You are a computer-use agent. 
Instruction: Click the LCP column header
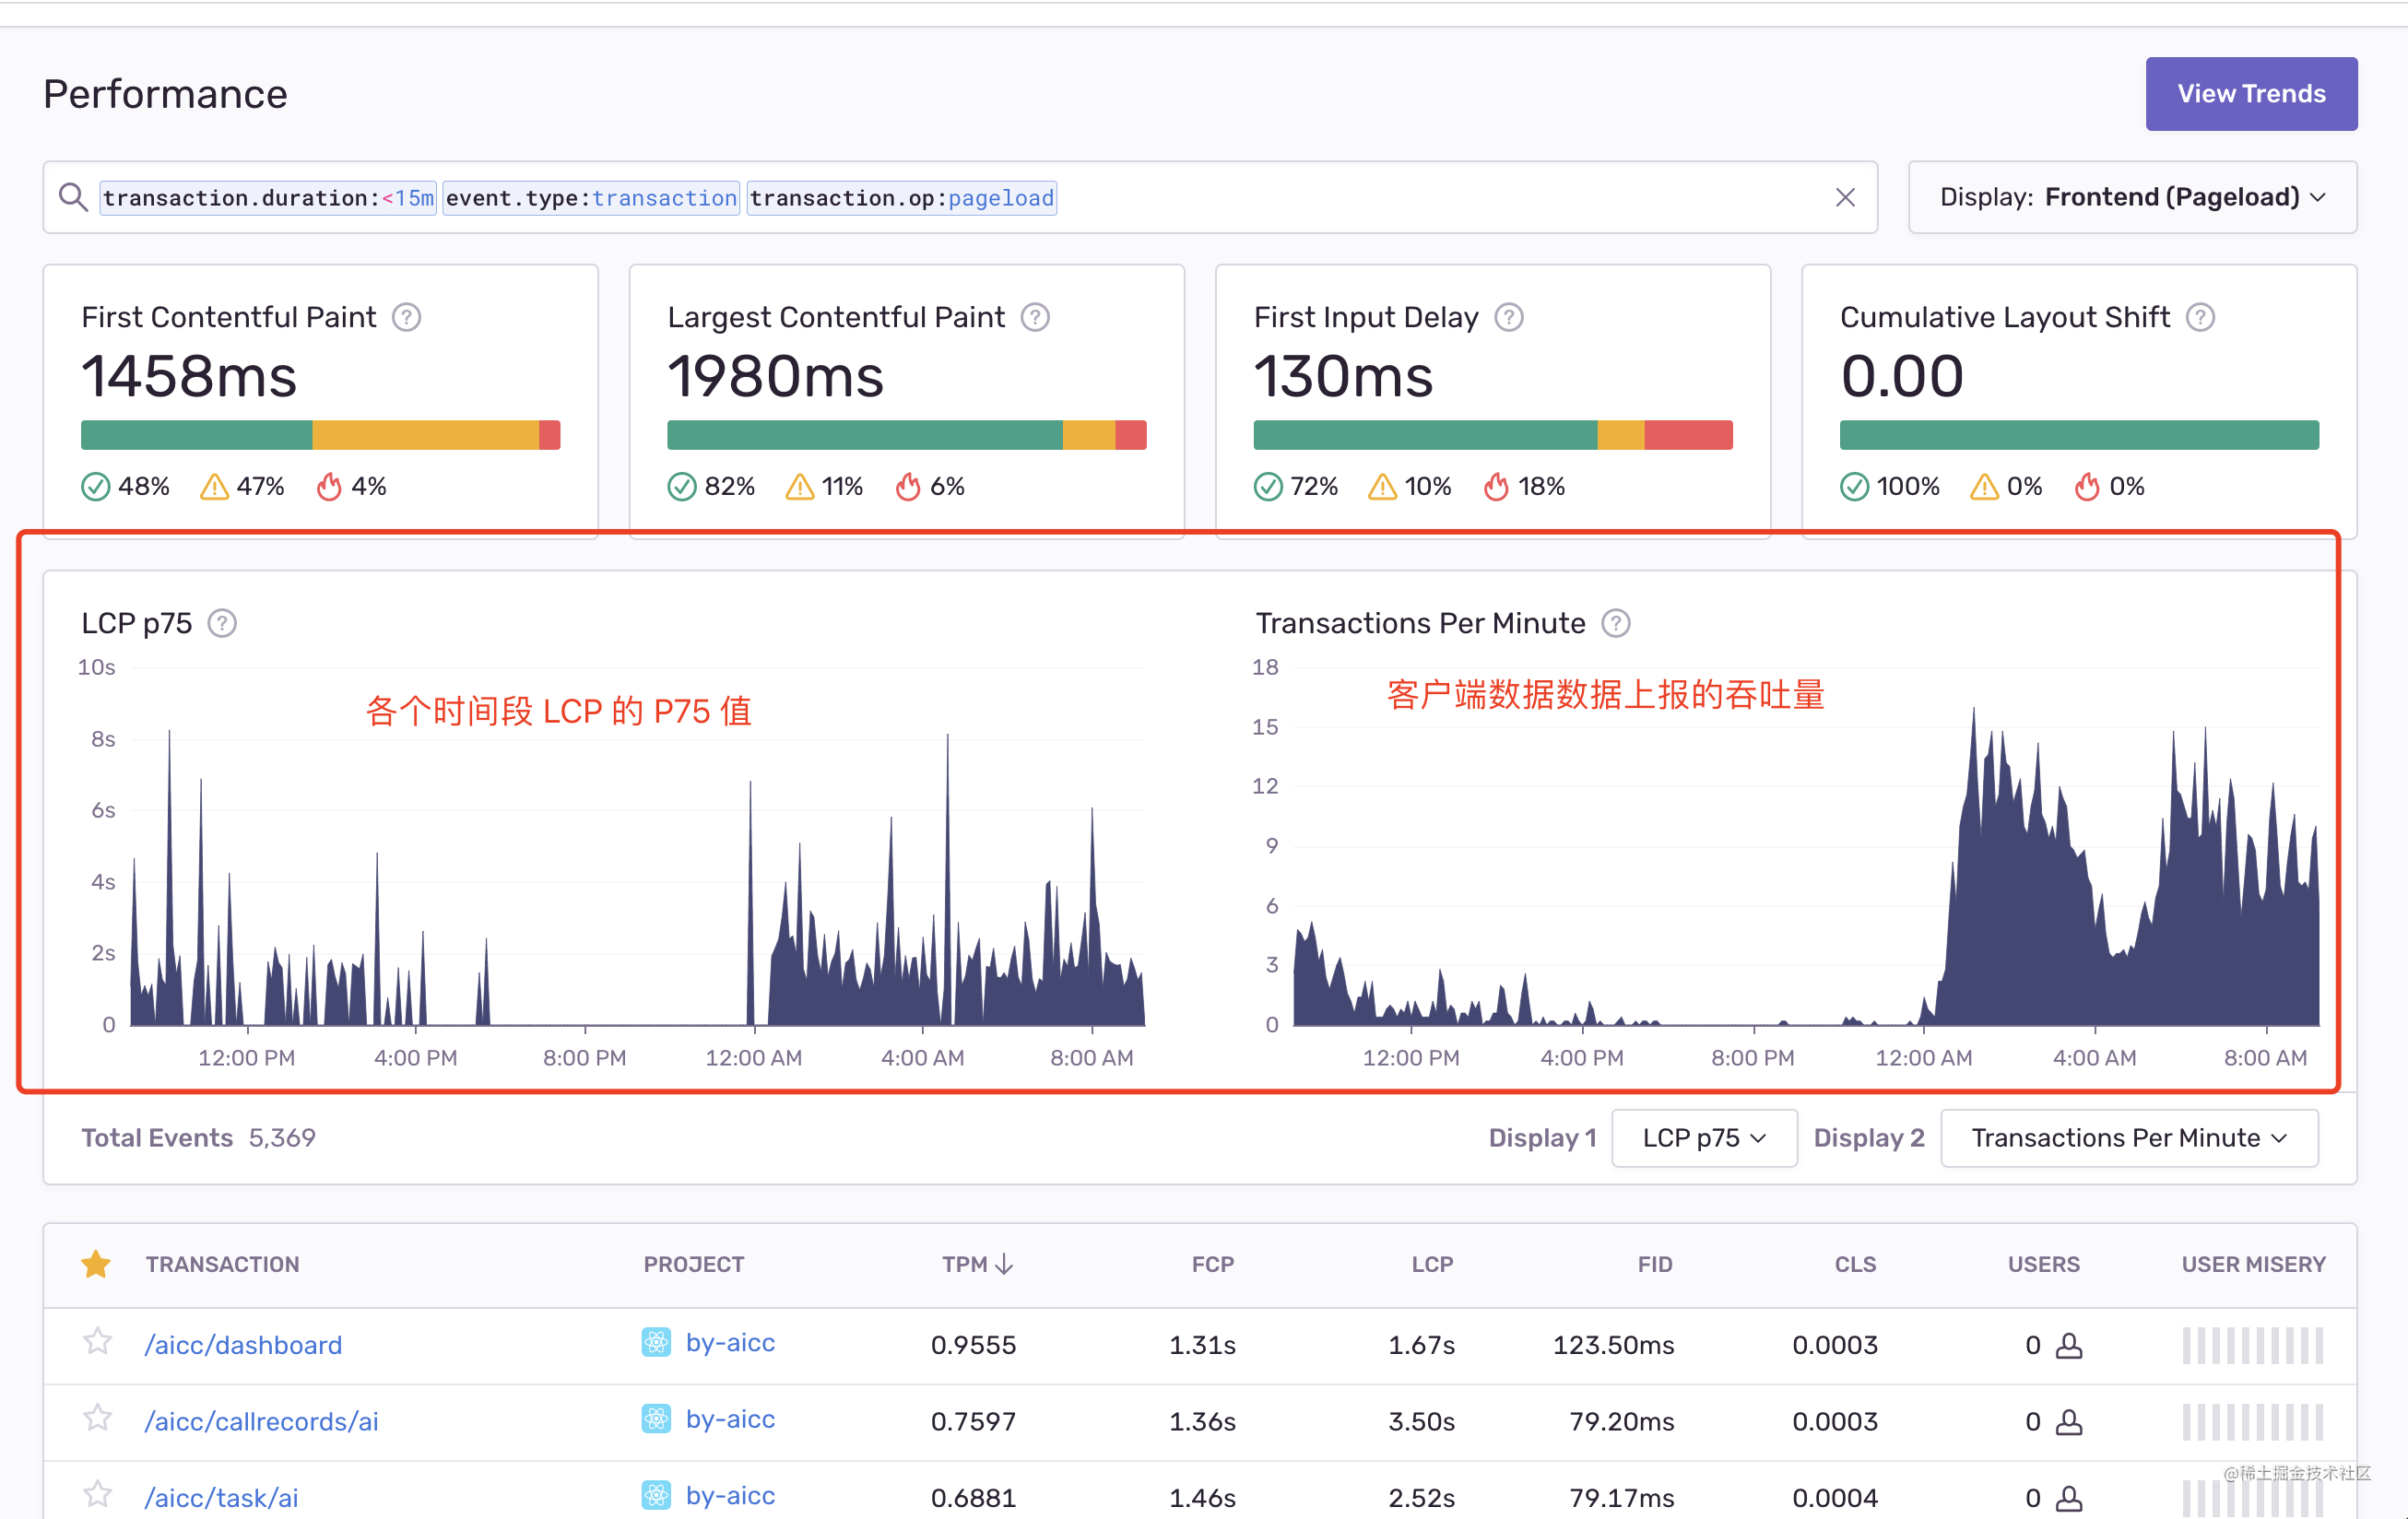1432,1264
